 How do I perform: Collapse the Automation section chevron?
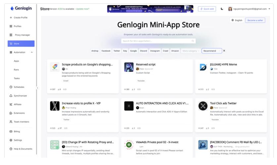[32, 52]
